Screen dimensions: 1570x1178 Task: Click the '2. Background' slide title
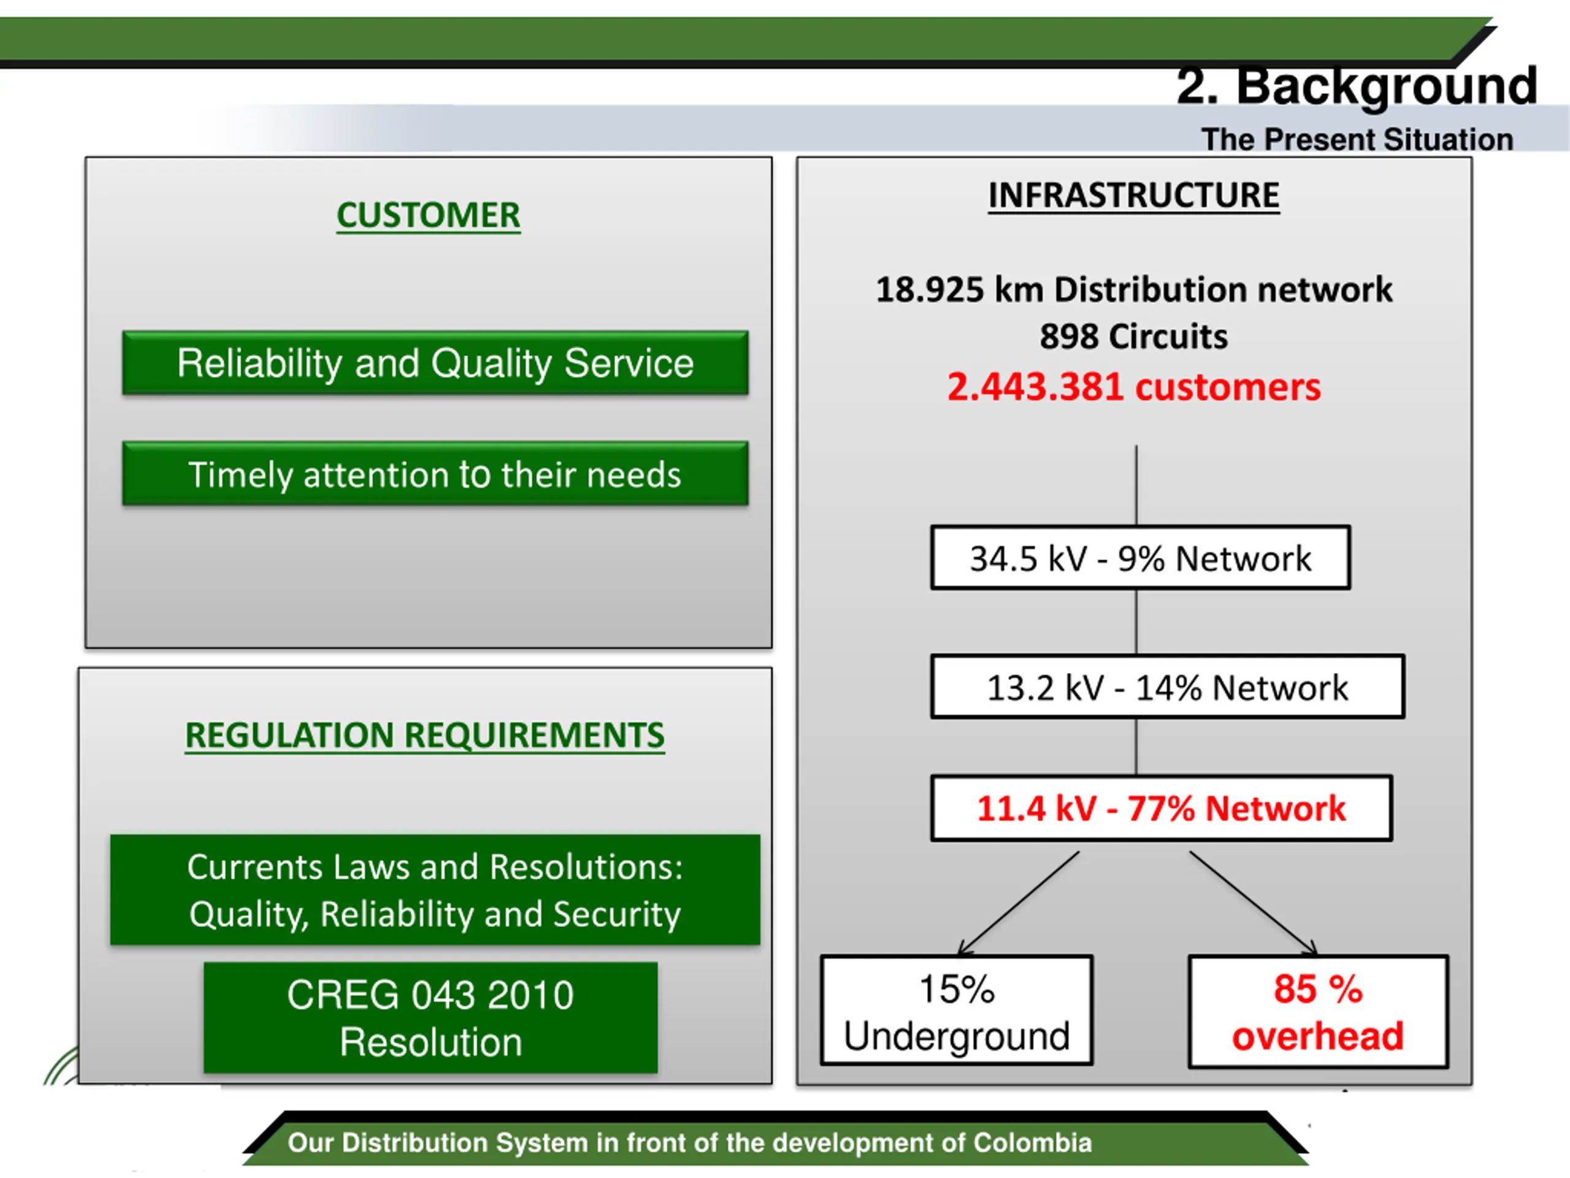tap(1357, 87)
